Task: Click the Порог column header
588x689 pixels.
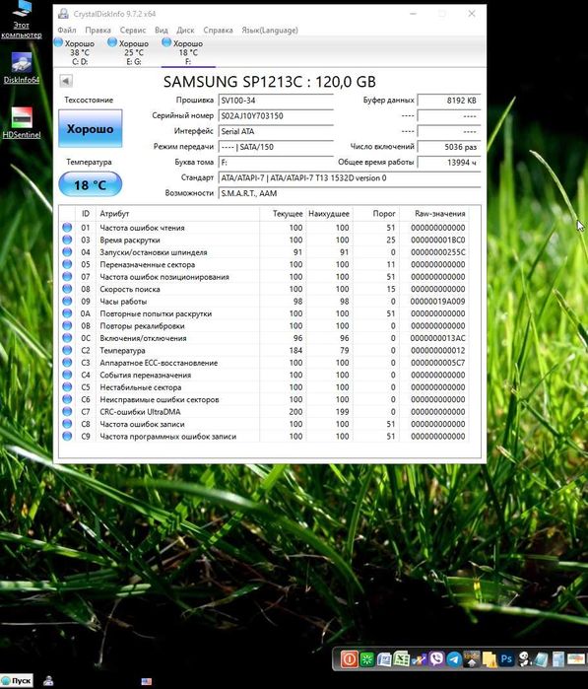Action: coord(376,214)
